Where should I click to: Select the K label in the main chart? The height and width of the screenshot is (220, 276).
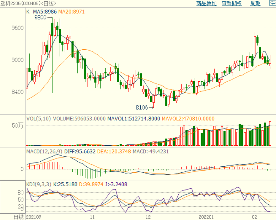[28, 12]
